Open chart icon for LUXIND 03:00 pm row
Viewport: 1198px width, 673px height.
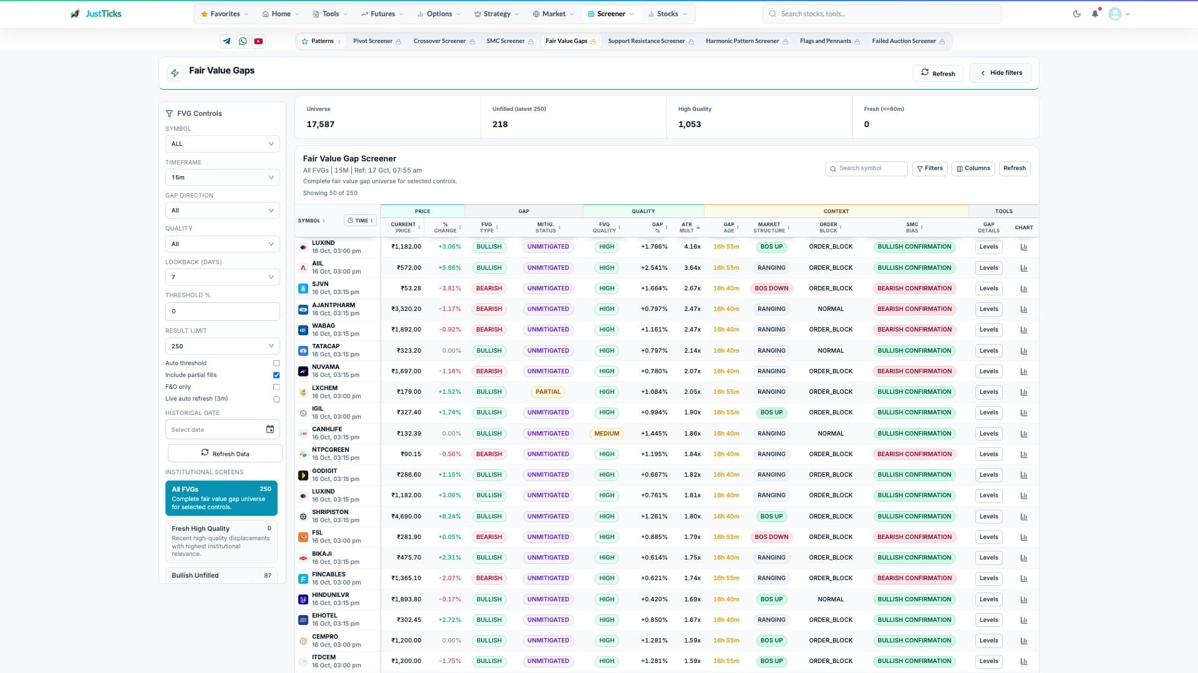tap(1024, 247)
